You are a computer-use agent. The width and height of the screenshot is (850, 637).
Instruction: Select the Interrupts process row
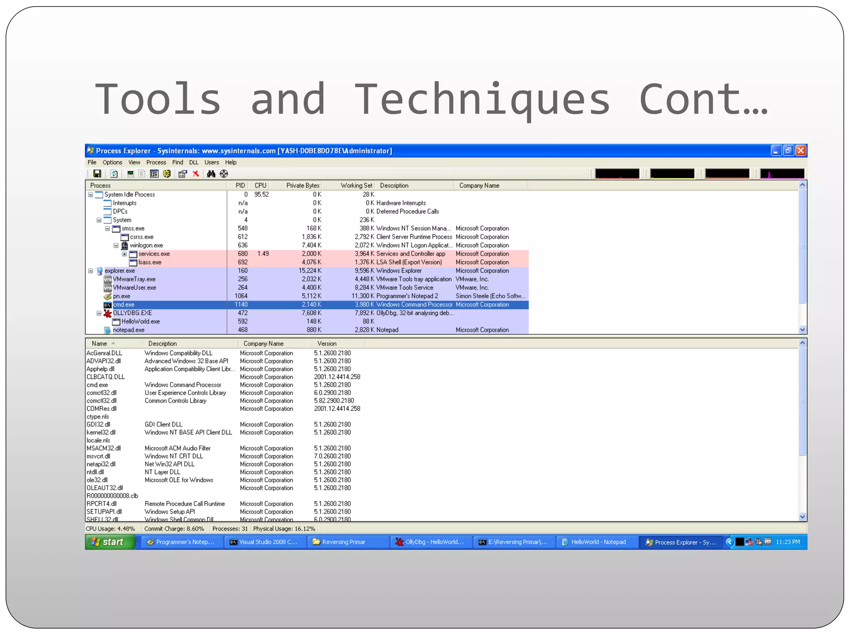307,203
